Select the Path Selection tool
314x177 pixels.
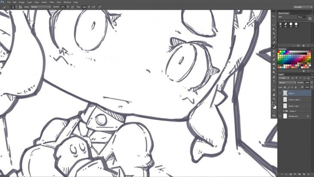coord(274,85)
